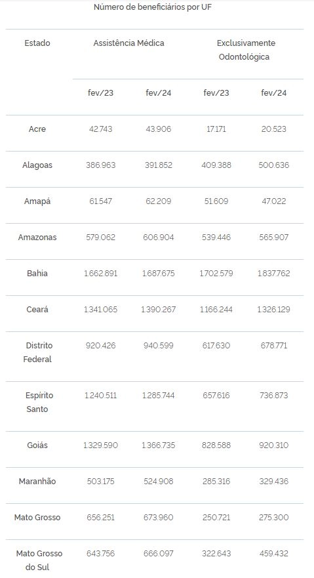Click the Ceará value 1.341.065
Image resolution: width=314 pixels, height=578 pixels.
tap(100, 310)
